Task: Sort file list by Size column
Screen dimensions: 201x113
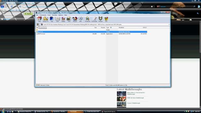Action: tap(95, 28)
